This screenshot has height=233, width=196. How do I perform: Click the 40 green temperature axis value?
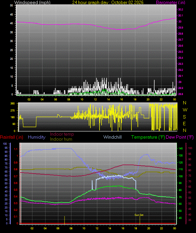180,218
